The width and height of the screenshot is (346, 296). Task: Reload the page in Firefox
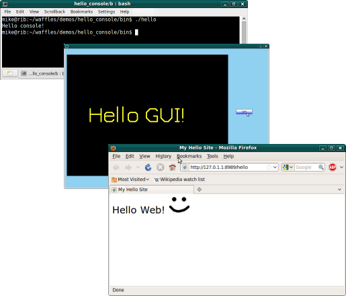(148, 168)
